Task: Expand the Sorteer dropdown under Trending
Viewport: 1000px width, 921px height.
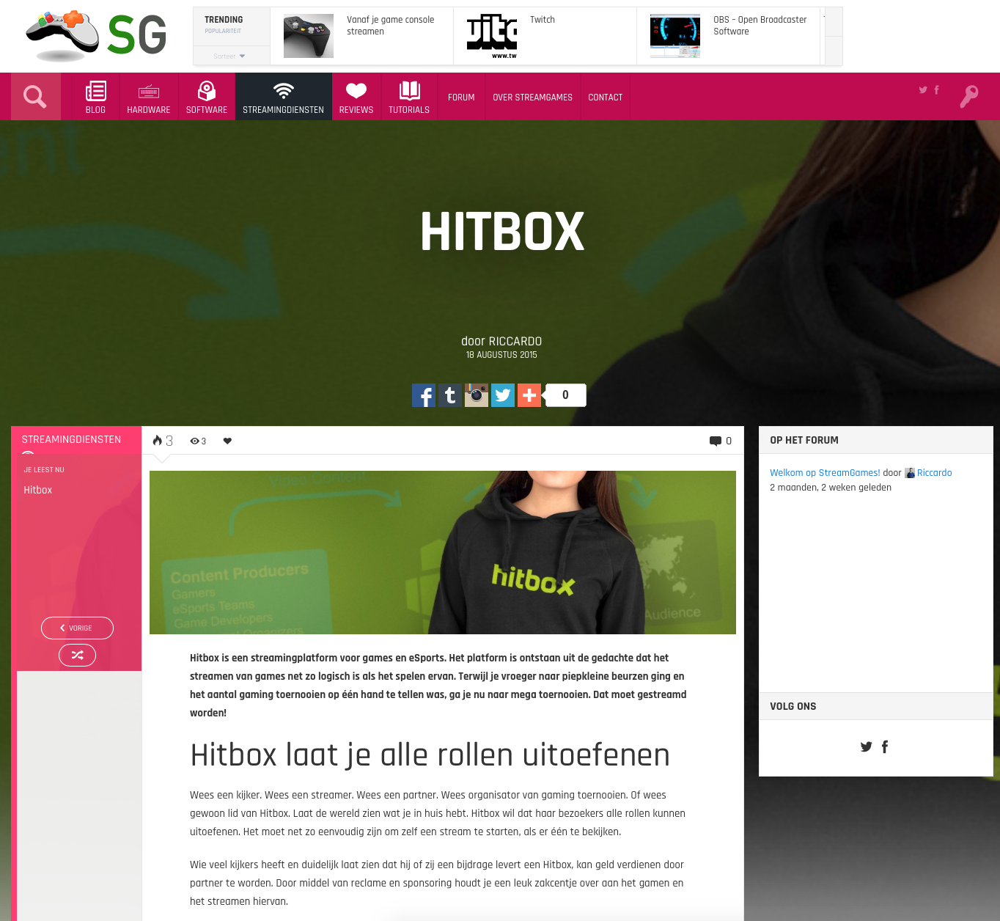Action: pyautogui.click(x=229, y=56)
